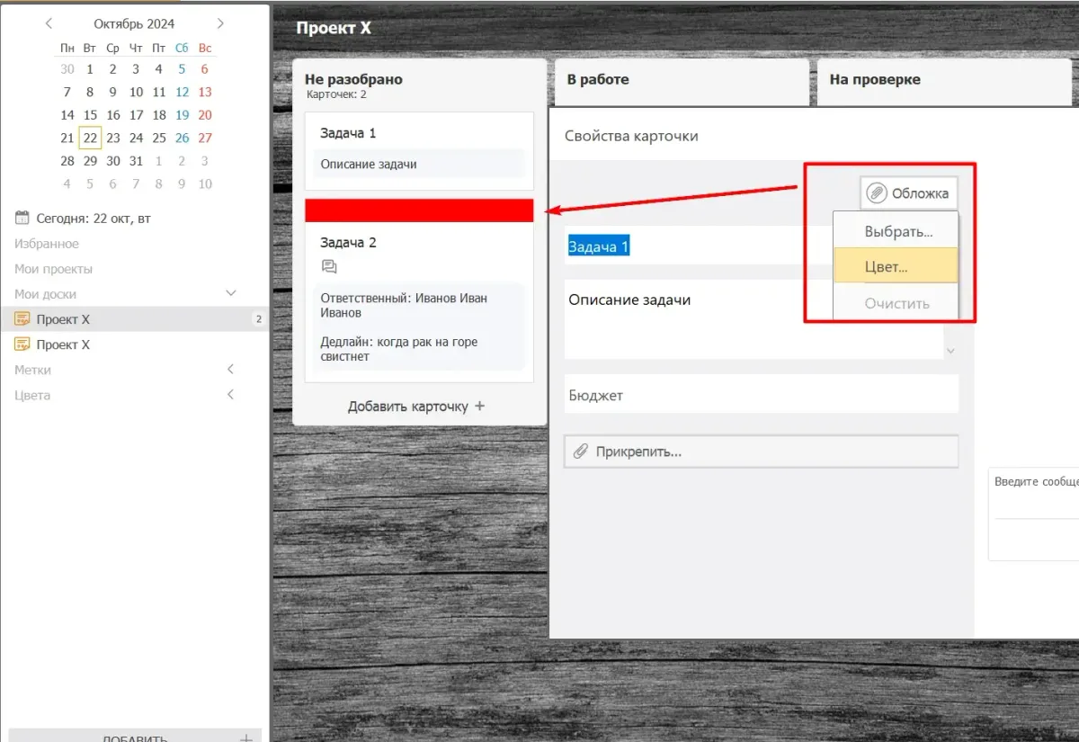Click the calendar icon next to Сегодня
The height and width of the screenshot is (742, 1079).
point(22,218)
